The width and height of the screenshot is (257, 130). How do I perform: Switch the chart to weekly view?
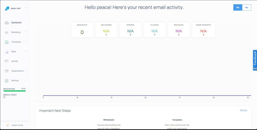point(238,8)
